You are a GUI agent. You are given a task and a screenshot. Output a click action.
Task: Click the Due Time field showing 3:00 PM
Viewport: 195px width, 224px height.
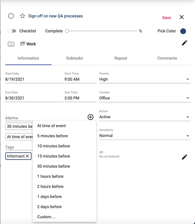80,98
